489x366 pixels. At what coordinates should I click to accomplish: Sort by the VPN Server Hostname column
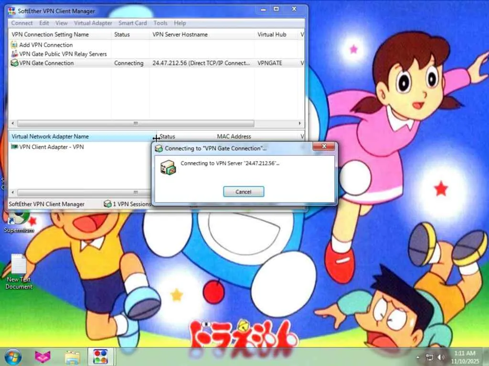tap(202, 34)
